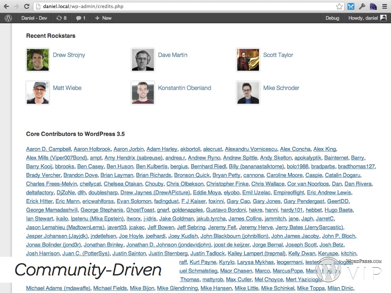Open Matt Wiebe's name link
Viewport: 391px width, 293px height.
pyautogui.click(x=67, y=88)
